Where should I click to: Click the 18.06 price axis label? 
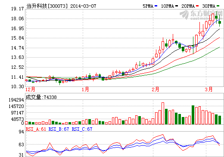(18, 18)
